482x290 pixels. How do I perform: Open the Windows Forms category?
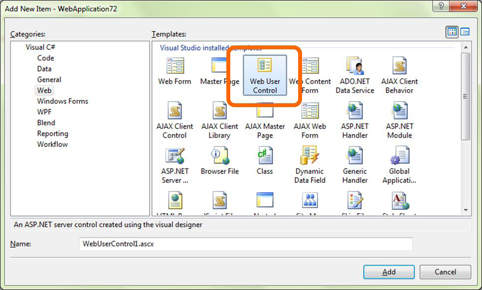[x=63, y=101]
